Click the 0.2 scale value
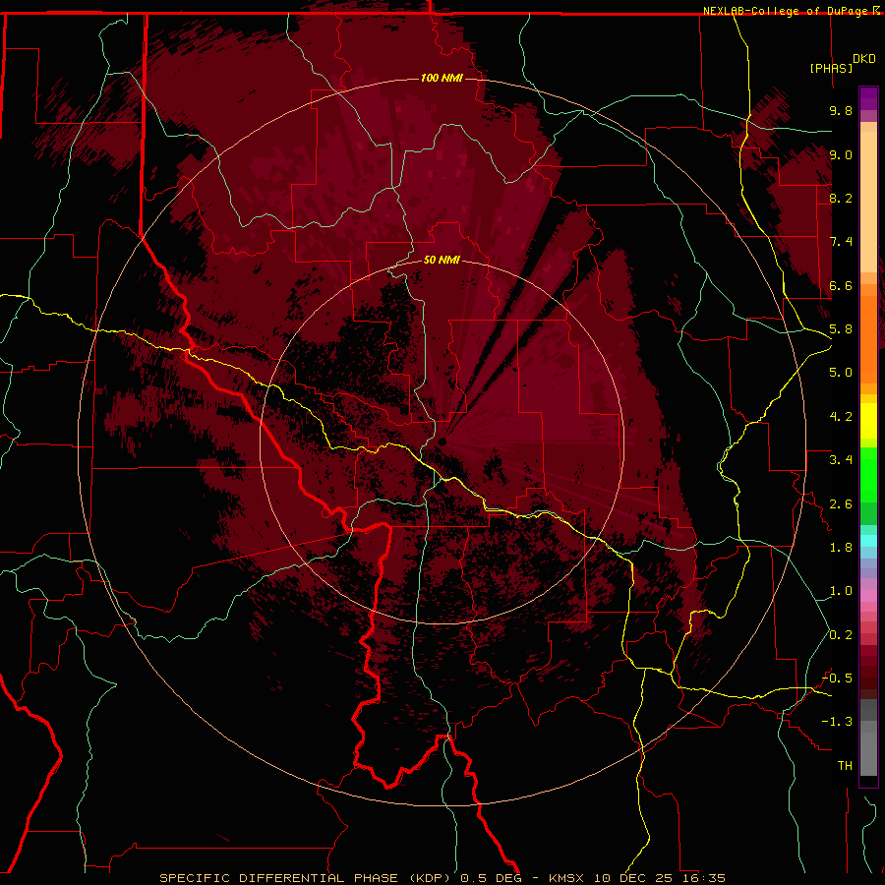The height and width of the screenshot is (885, 885). point(841,635)
